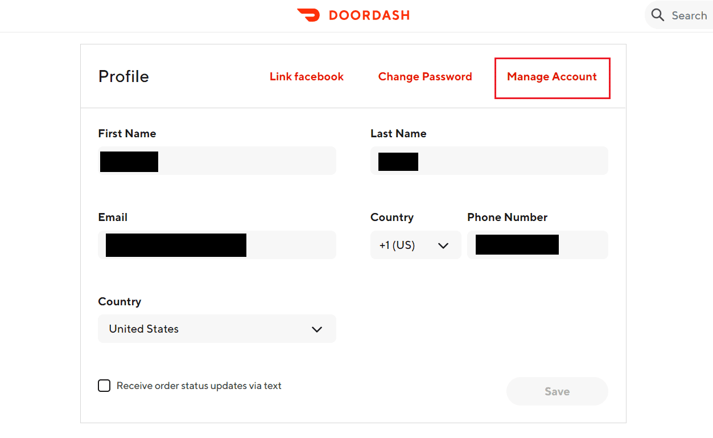Screen dimensions: 713x438
Task: Enable order status updates via text checkbox
Action: [104, 386]
